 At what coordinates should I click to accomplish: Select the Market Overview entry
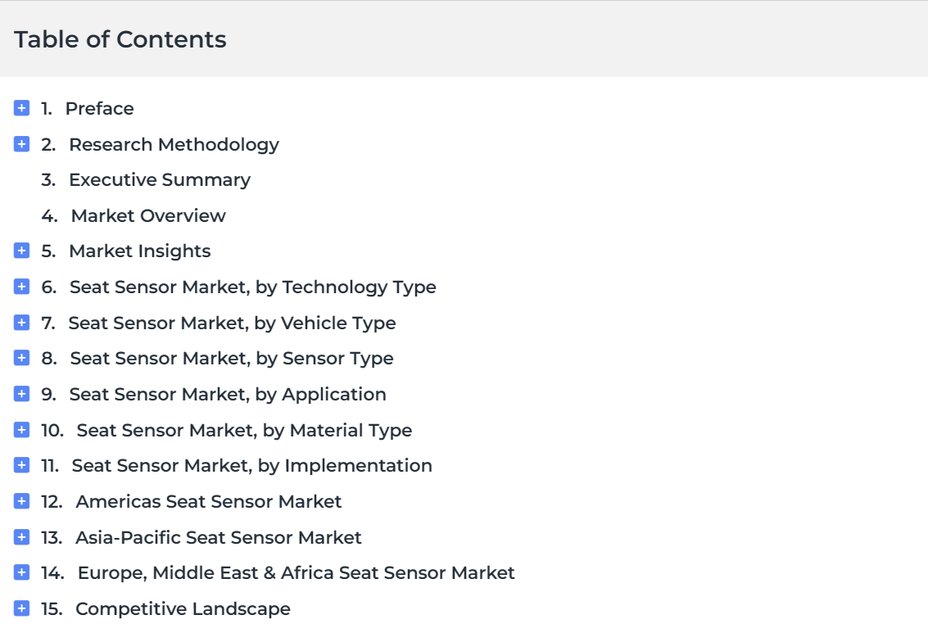pyautogui.click(x=148, y=215)
